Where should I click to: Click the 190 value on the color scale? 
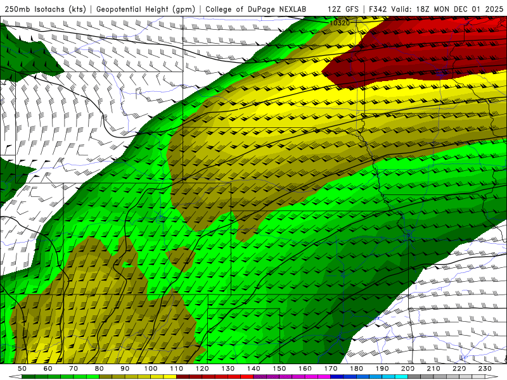click(x=382, y=369)
